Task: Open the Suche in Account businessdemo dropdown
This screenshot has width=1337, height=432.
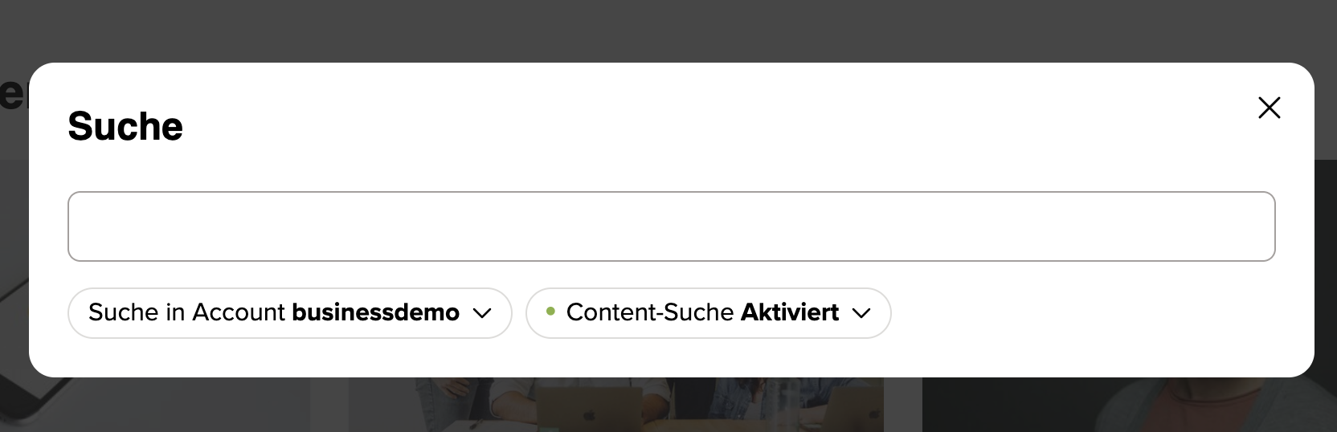Action: [289, 312]
